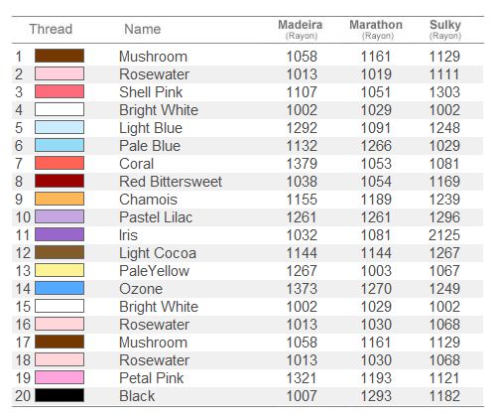The height and width of the screenshot is (417, 496).
Task: Click the Petal Pink swatch in row 19
Action: [60, 377]
